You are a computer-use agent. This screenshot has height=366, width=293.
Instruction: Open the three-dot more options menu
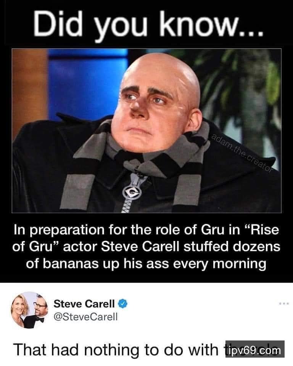coord(284,304)
